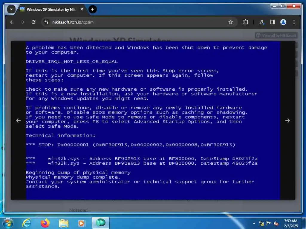Image resolution: width=306 pixels, height=229 pixels.
Task: Switch to the active browser taskbar button
Action: point(101,223)
